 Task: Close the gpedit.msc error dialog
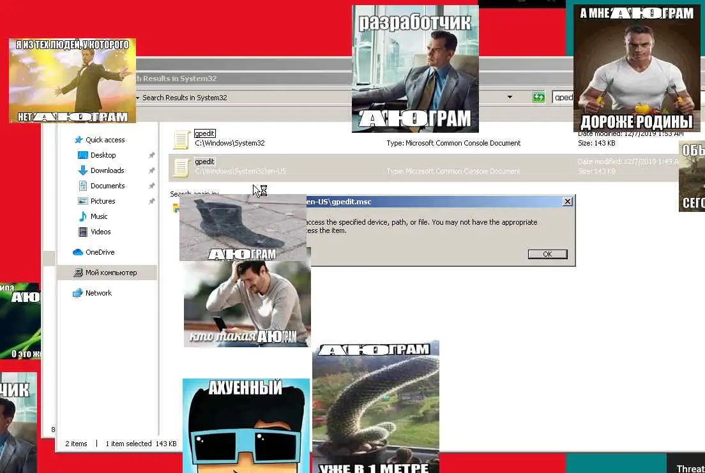pyautogui.click(x=568, y=202)
